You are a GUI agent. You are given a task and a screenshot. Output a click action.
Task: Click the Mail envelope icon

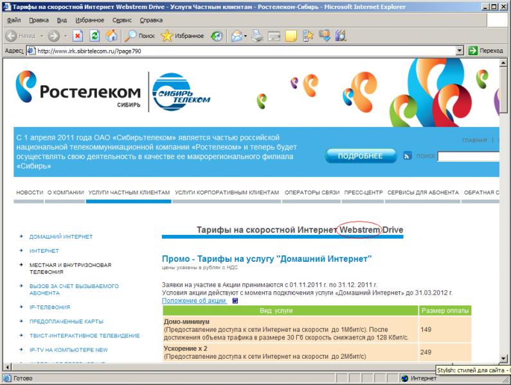(x=237, y=36)
